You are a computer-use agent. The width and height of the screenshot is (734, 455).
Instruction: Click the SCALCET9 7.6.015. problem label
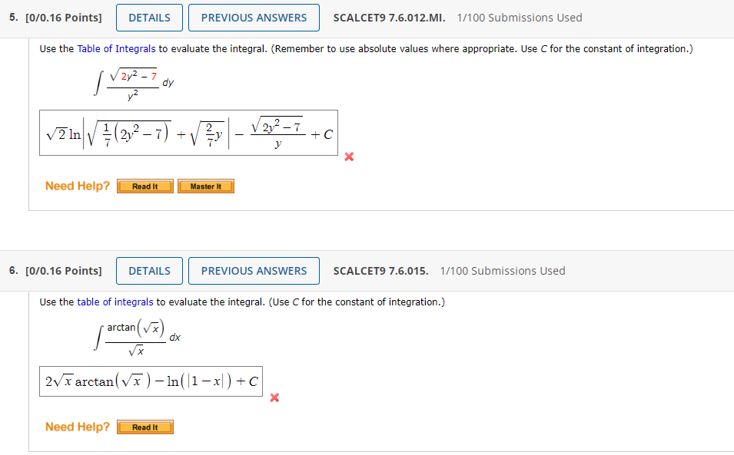(x=377, y=270)
